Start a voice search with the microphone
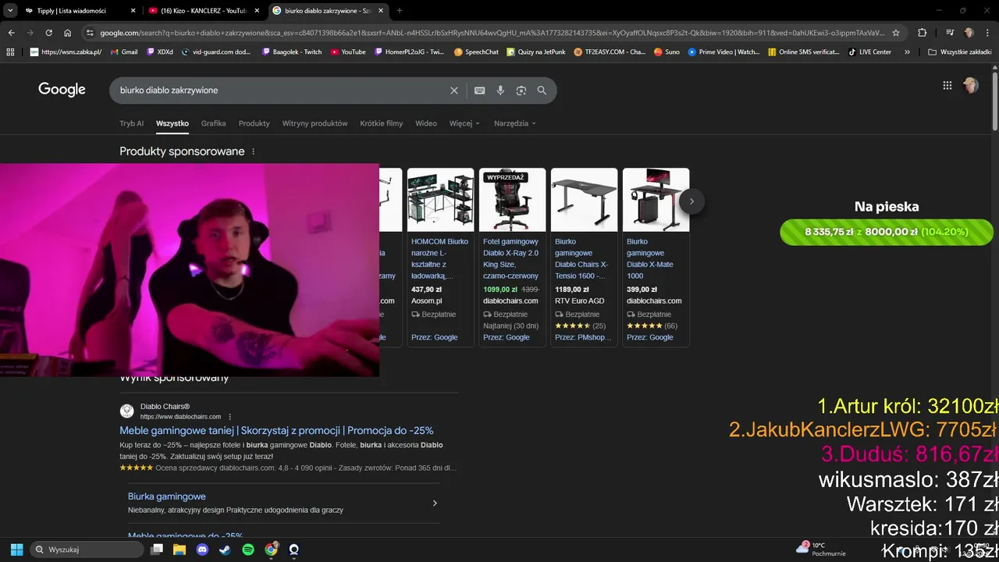This screenshot has height=562, width=999. 500,91
